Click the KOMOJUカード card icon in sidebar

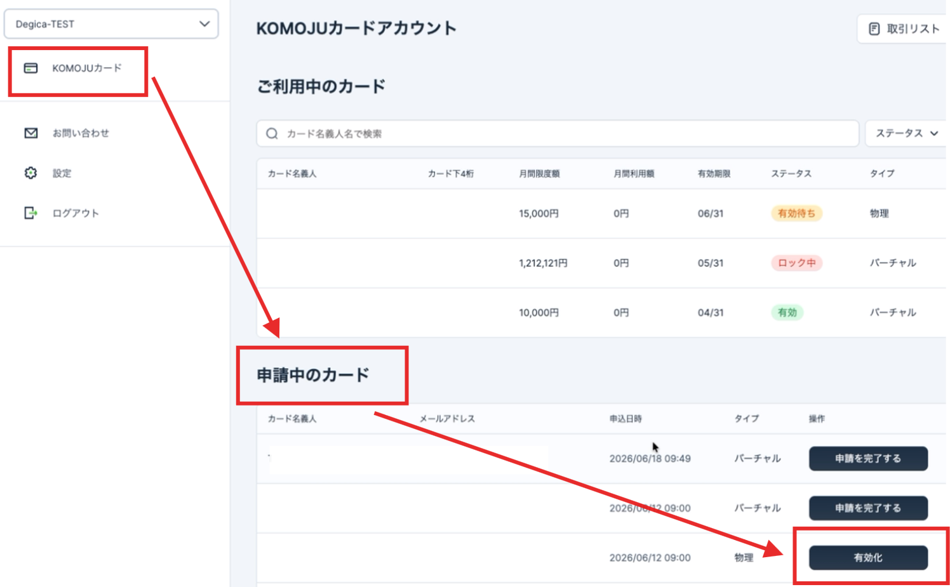pos(30,68)
